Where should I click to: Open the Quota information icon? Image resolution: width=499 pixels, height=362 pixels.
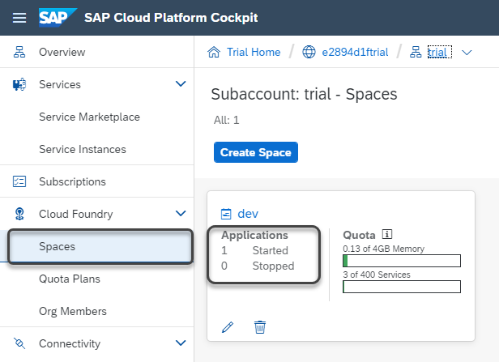(x=387, y=234)
